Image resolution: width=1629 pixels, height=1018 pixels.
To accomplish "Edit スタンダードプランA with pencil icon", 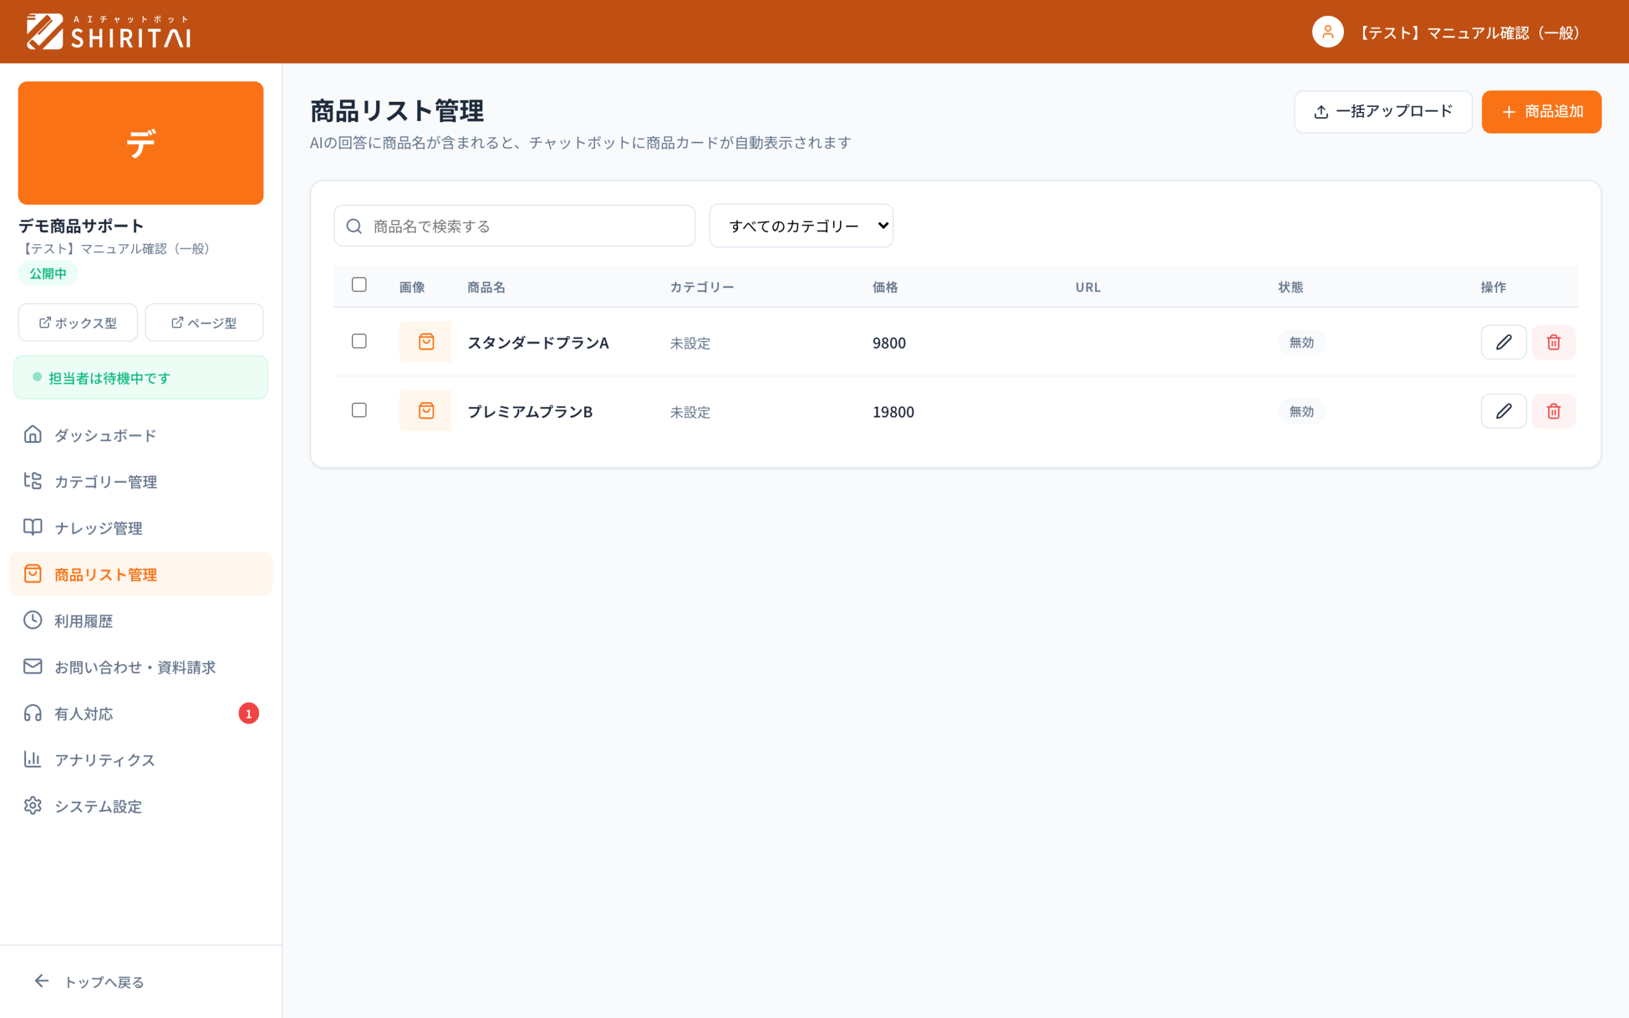I will [1503, 342].
